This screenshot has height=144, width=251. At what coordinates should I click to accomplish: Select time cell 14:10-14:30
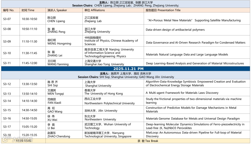coord(29,101)
